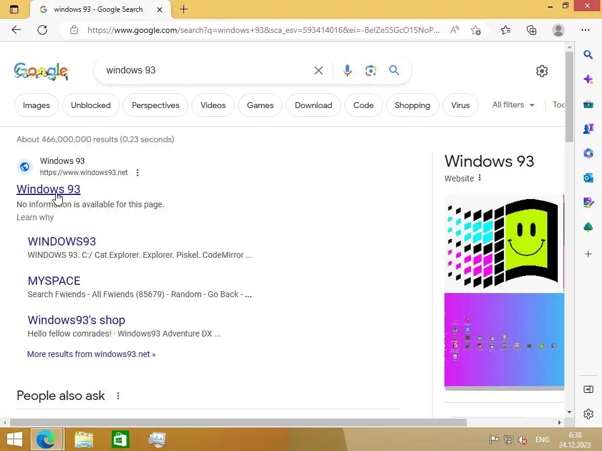Image resolution: width=602 pixels, height=451 pixels.
Task: Select the Games filter chip
Action: (260, 105)
